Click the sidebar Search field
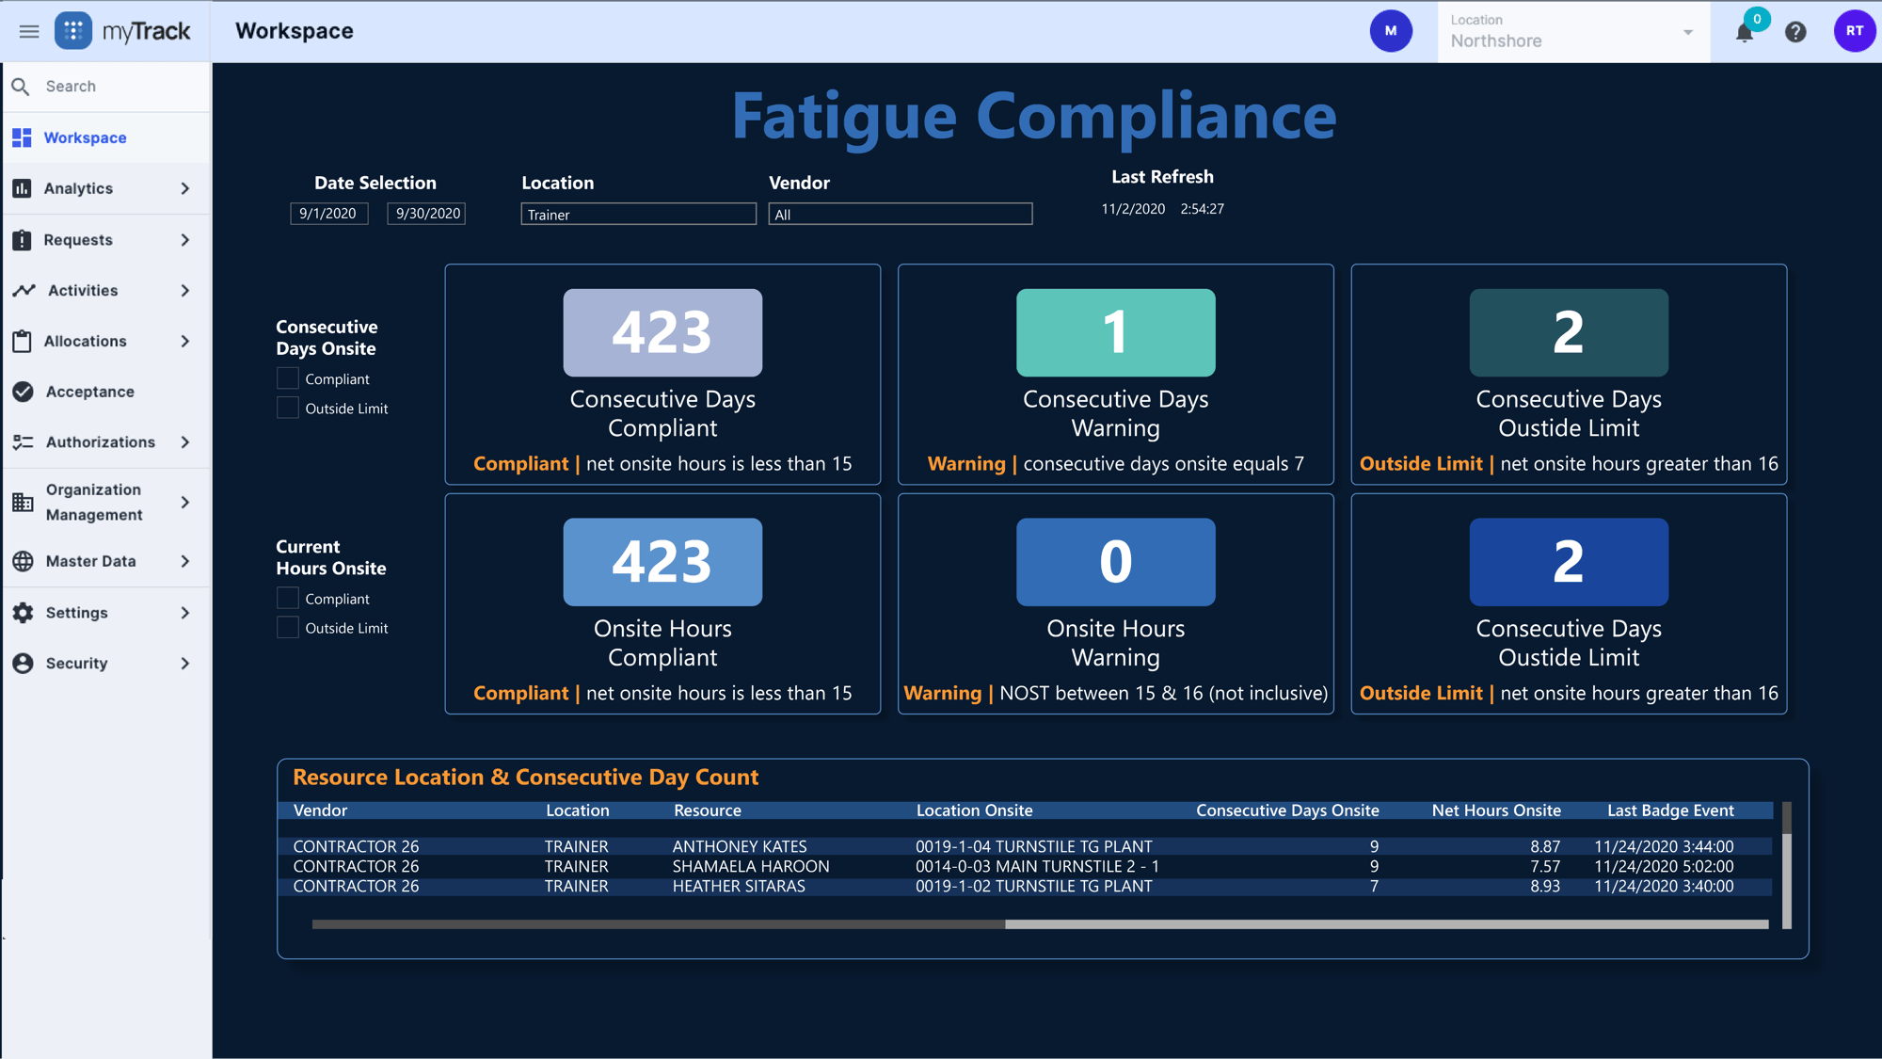 [105, 87]
